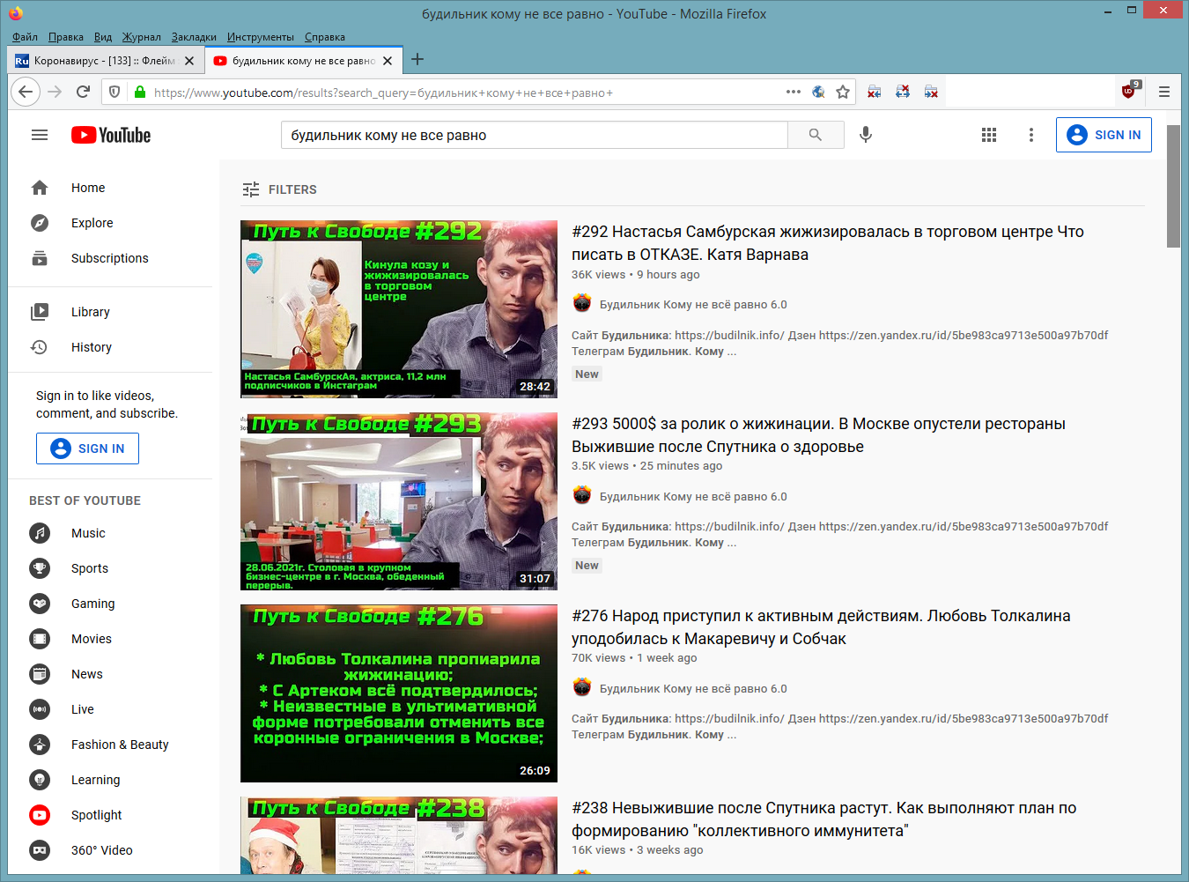Image resolution: width=1189 pixels, height=882 pixels.
Task: Expand the search FILTERS panel
Action: pyautogui.click(x=279, y=189)
